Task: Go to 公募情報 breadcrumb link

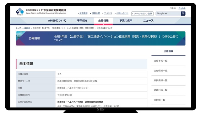Action: [27, 28]
